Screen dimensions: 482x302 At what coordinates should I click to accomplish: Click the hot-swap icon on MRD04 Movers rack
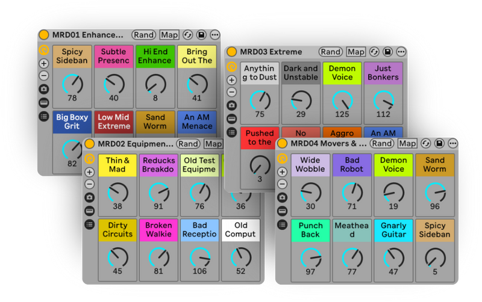[x=426, y=143]
